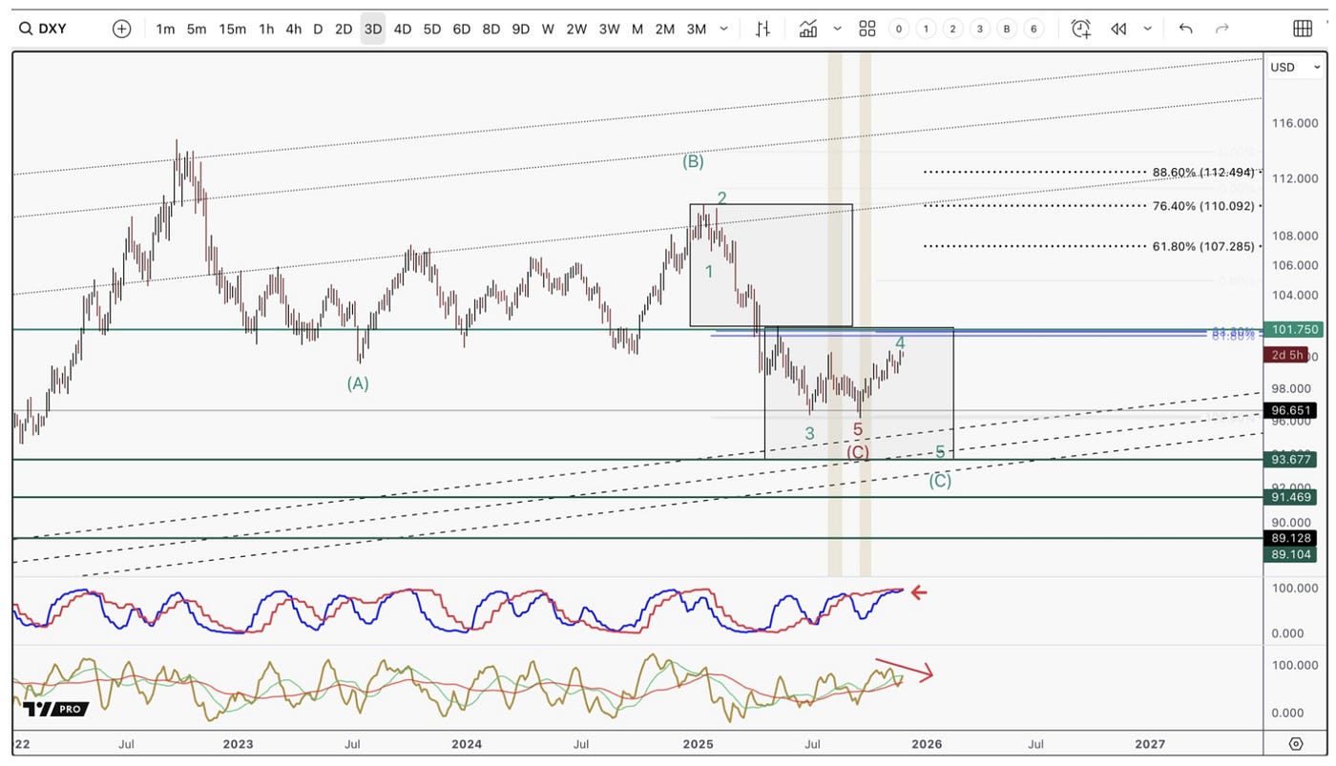Click the active 3D interval button
This screenshot has width=1336, height=766.
point(373,29)
